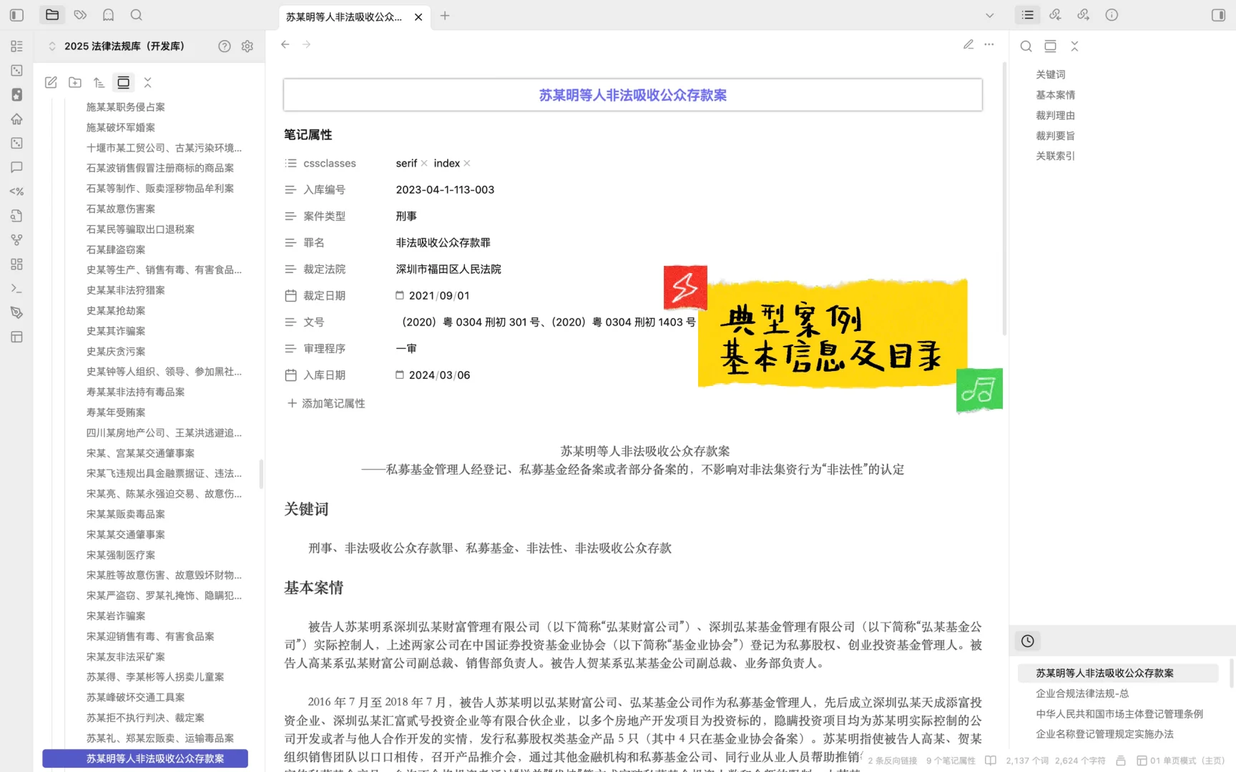Open the more options (...) menu in the editor
The image size is (1236, 772).
pyautogui.click(x=989, y=44)
